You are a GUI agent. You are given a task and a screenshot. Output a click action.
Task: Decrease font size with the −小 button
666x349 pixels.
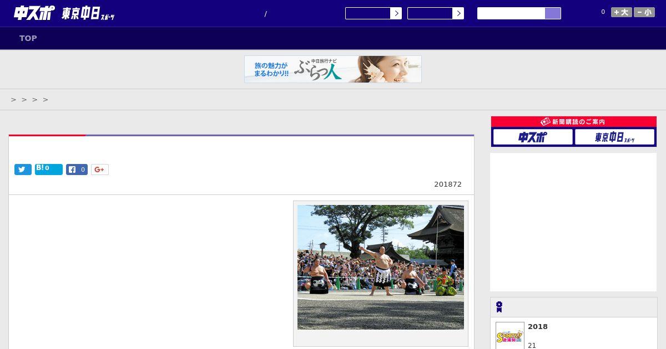644,12
